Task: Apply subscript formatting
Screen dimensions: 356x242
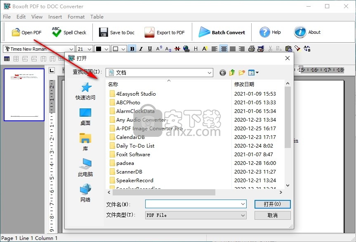Action: [x=168, y=49]
